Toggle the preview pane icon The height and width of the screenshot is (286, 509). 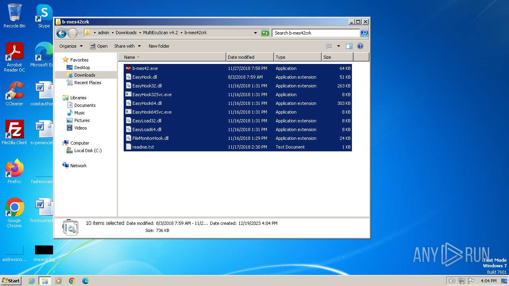coord(349,46)
